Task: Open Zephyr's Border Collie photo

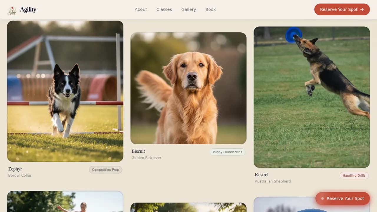Action: pos(65,91)
